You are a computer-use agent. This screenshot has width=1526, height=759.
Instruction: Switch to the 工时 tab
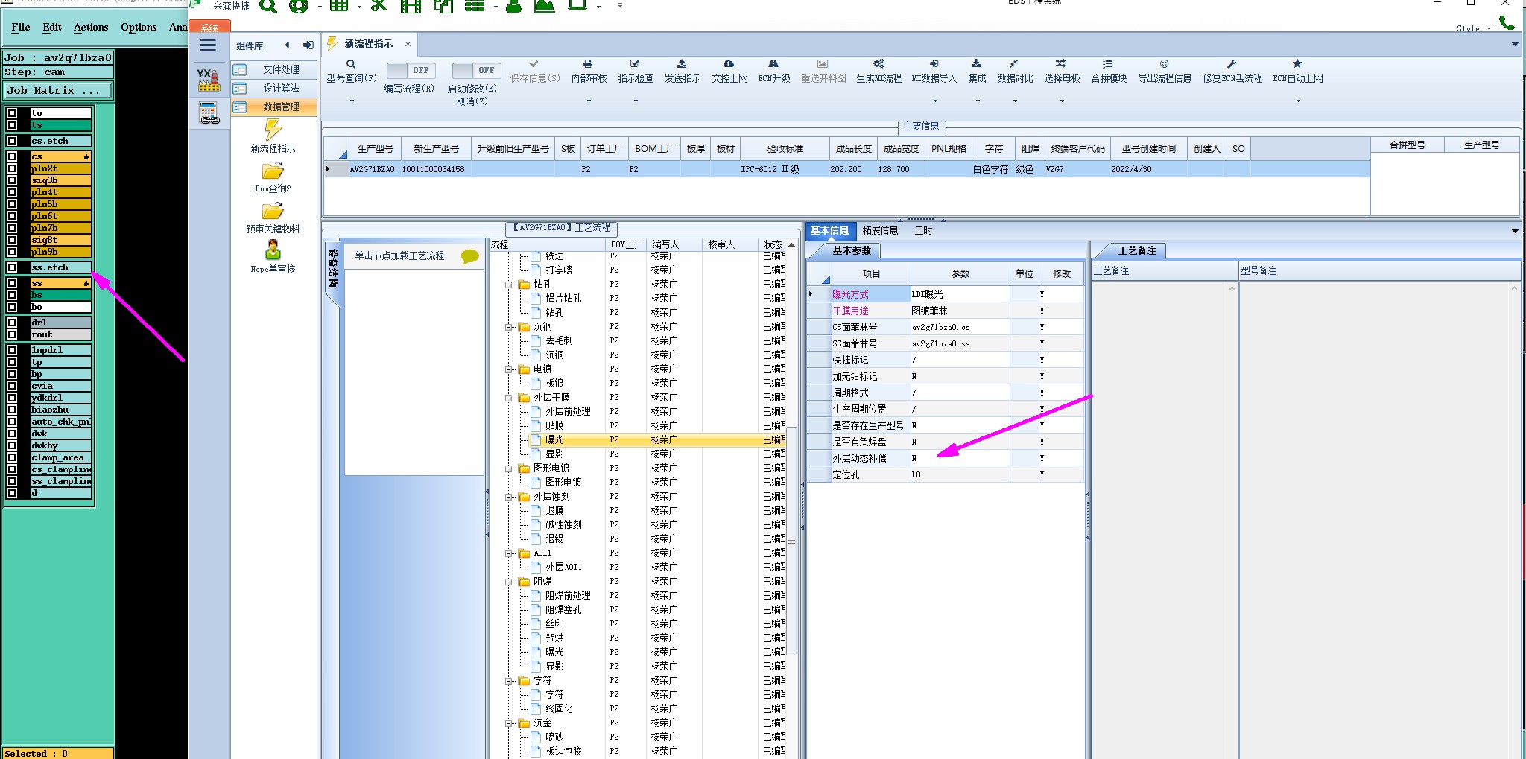pyautogui.click(x=923, y=231)
